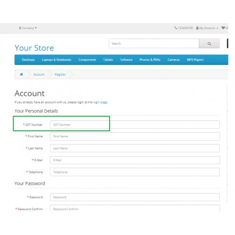Expand the My Account dropdown
Viewport: 235px width, 235px height.
(x=207, y=28)
